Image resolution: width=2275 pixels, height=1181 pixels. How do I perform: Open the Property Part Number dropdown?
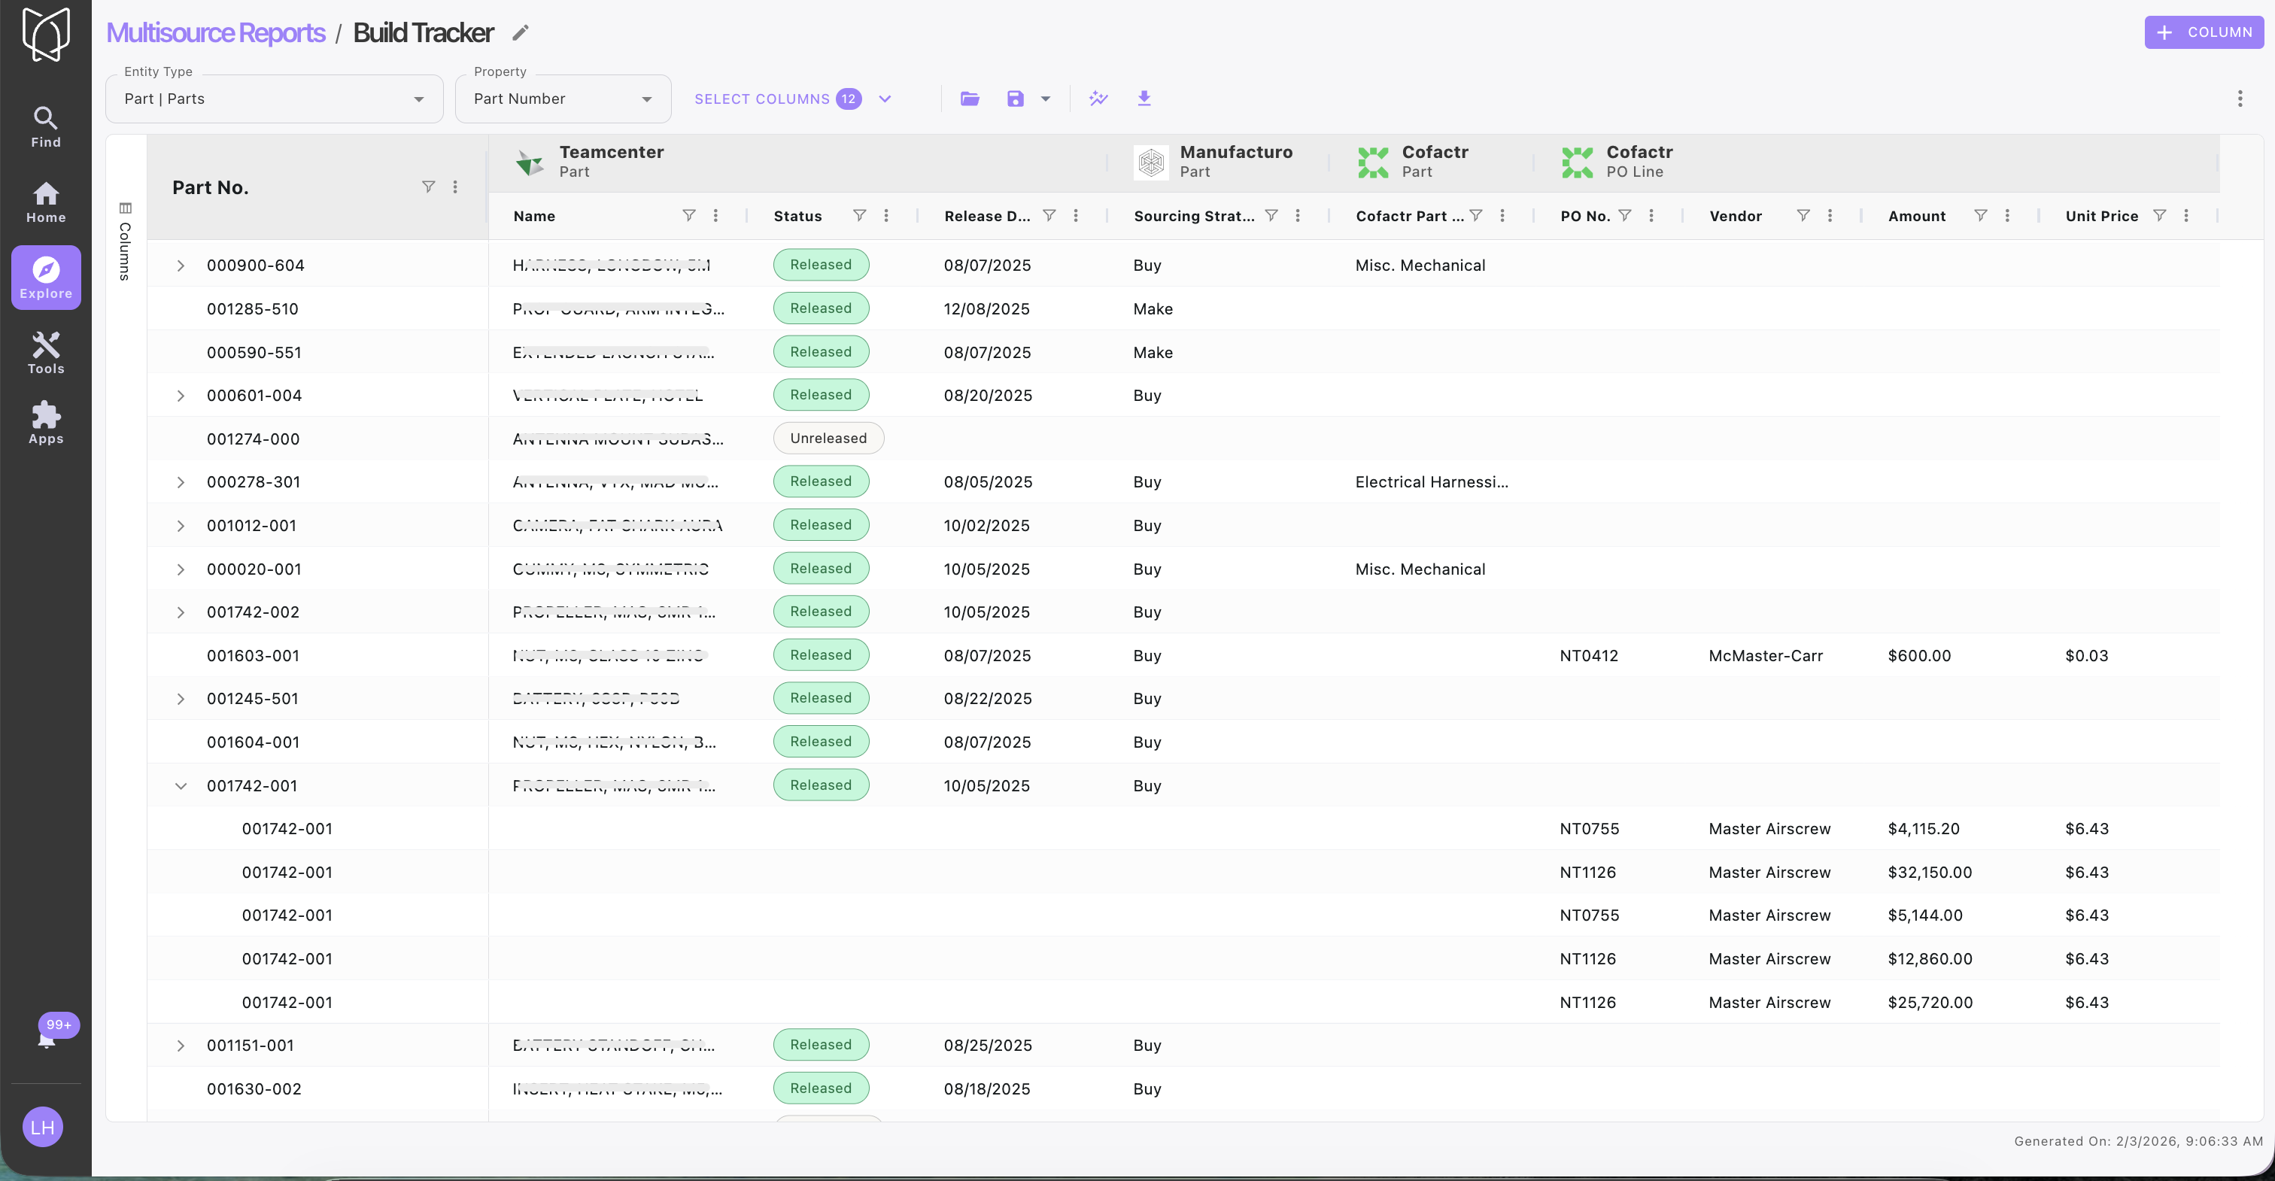(563, 99)
